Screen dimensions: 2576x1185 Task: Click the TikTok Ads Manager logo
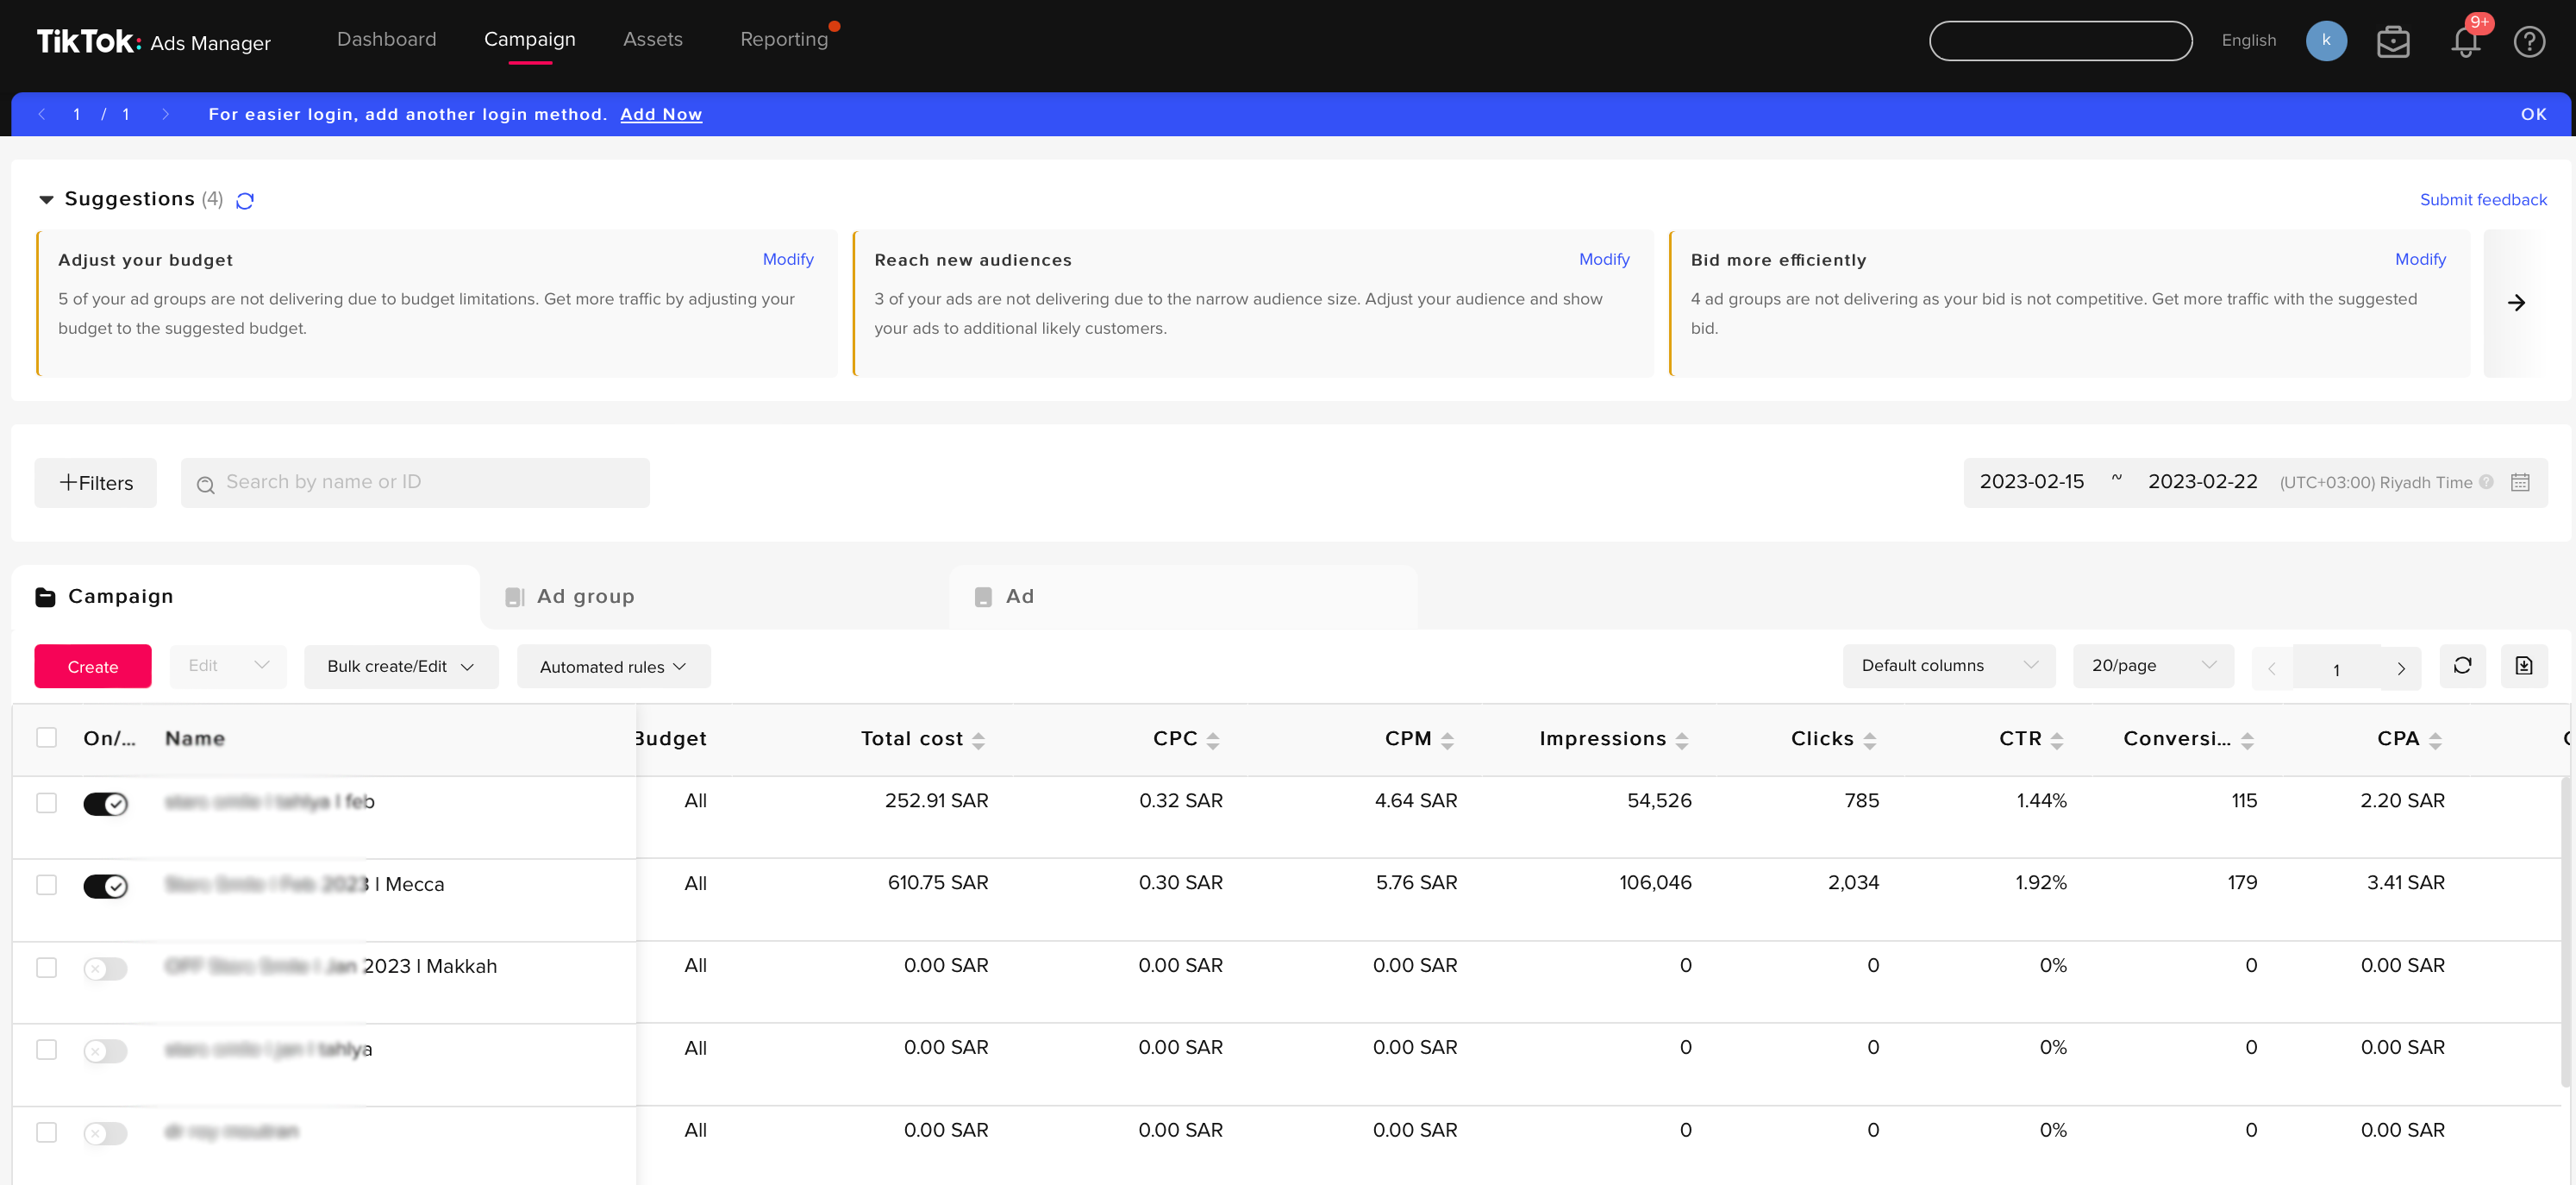click(153, 41)
